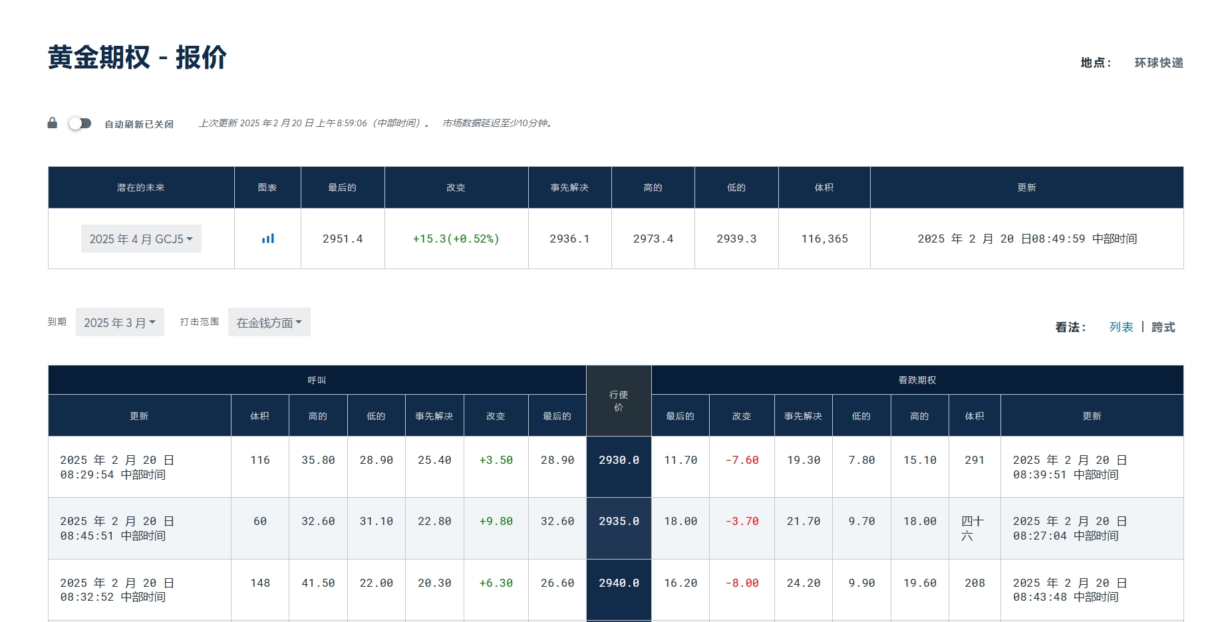Click call volume 60 in 2935 row
Image resolution: width=1208 pixels, height=622 pixels.
[260, 522]
